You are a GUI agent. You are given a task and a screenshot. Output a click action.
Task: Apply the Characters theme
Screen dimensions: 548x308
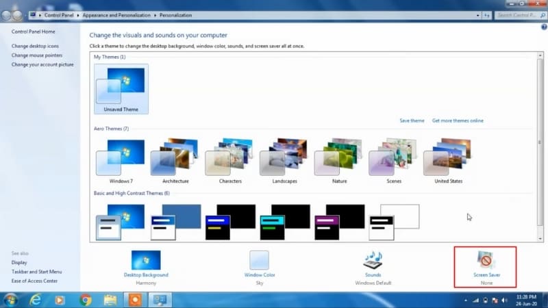230,162
